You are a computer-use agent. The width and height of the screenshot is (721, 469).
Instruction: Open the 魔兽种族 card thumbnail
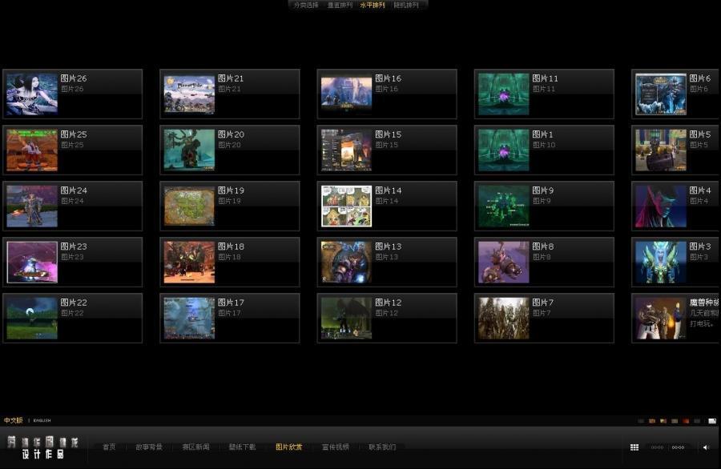click(x=661, y=319)
